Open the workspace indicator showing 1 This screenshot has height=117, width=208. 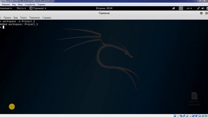click(x=181, y=8)
